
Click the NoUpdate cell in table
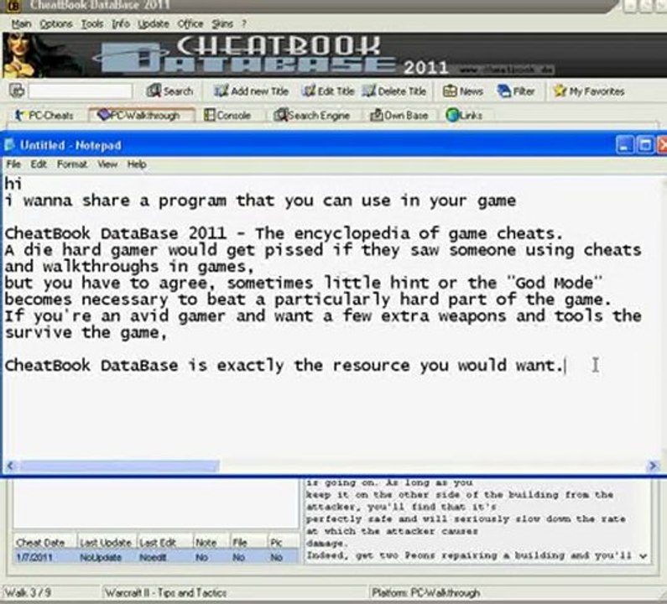click(101, 557)
